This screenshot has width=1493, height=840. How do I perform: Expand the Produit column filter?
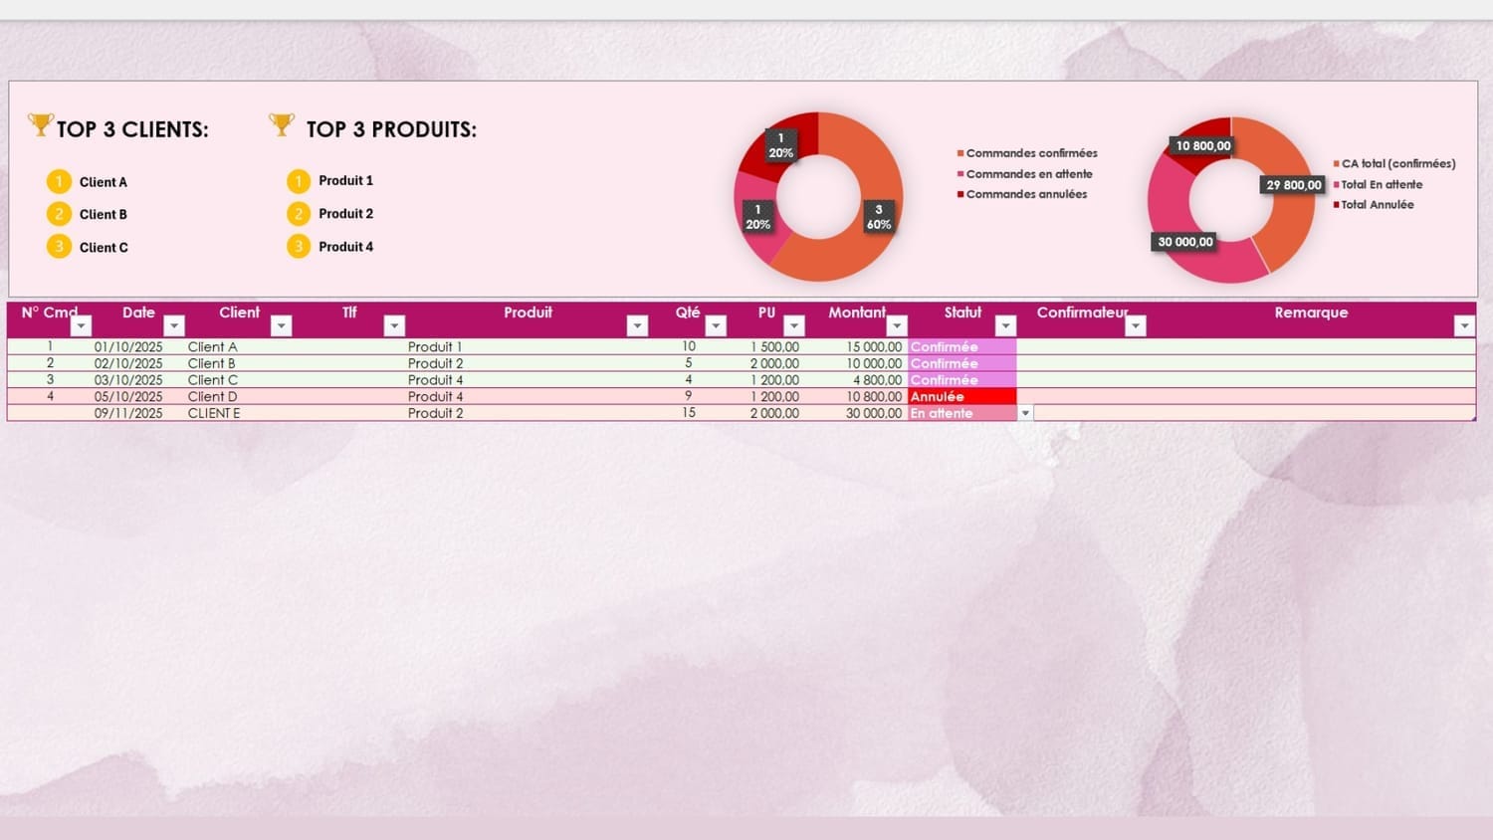638,325
